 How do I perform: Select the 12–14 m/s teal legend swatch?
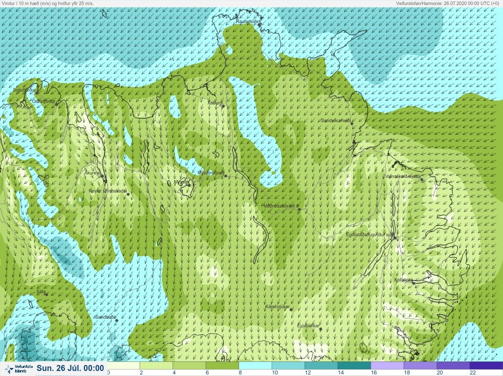pos(321,366)
